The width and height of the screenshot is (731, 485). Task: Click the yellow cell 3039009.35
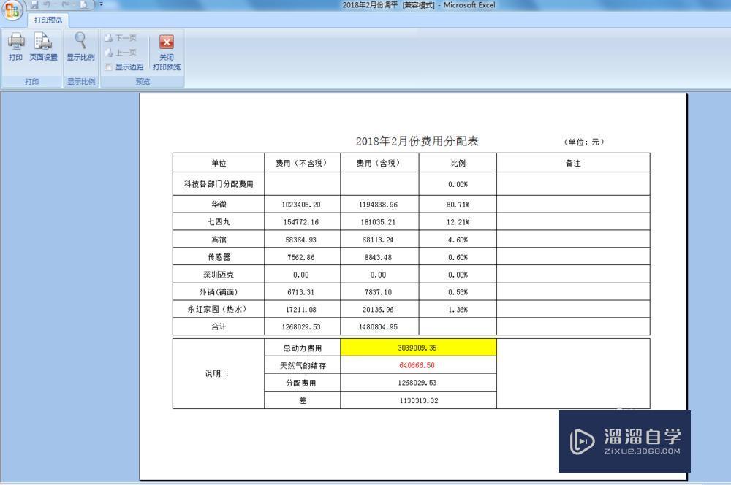[418, 348]
